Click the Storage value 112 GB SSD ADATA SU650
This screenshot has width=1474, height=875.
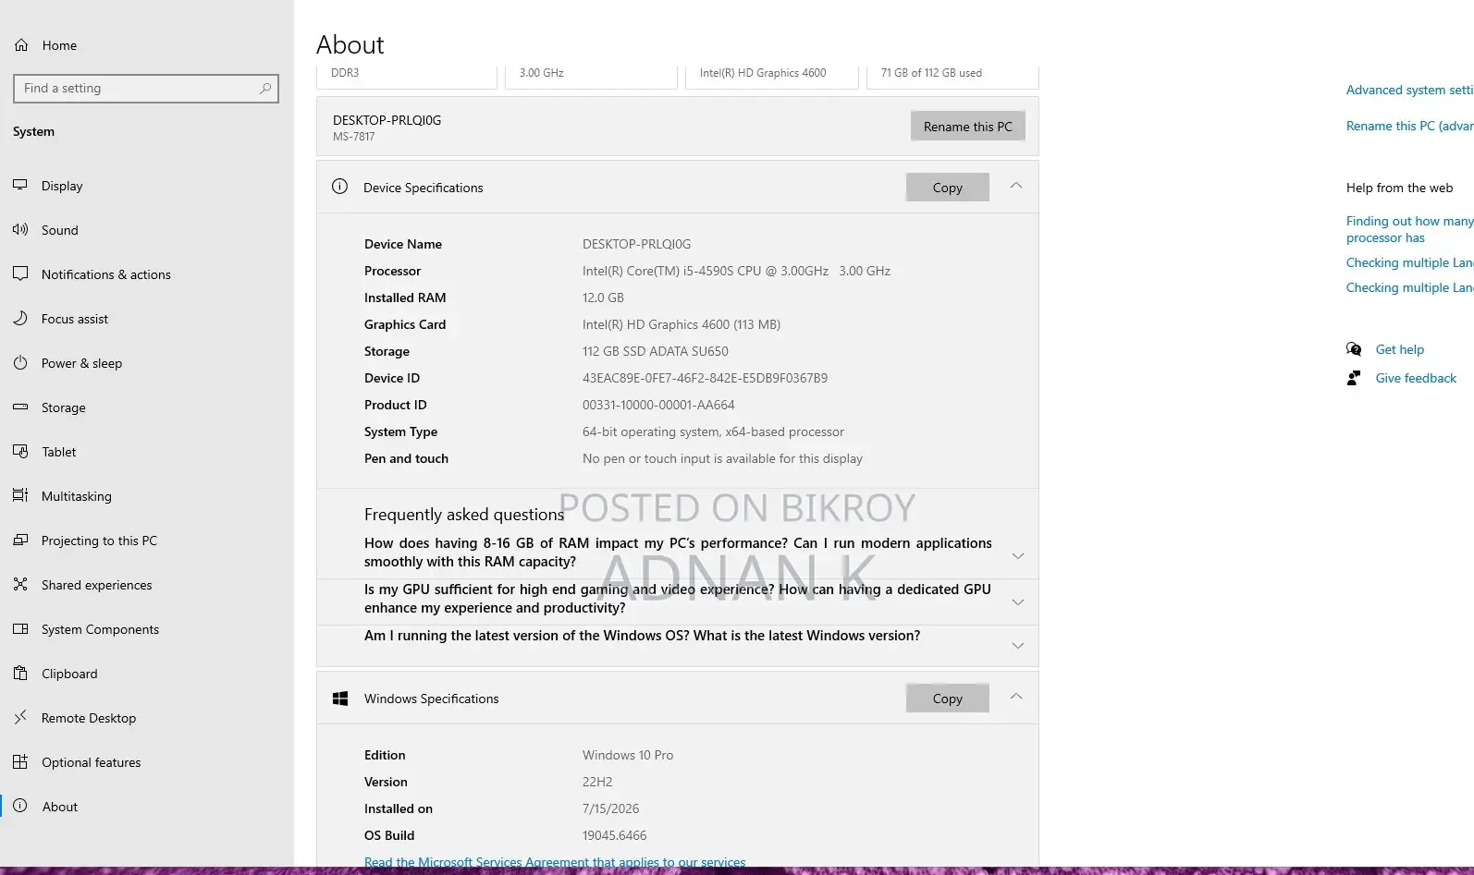click(x=655, y=351)
